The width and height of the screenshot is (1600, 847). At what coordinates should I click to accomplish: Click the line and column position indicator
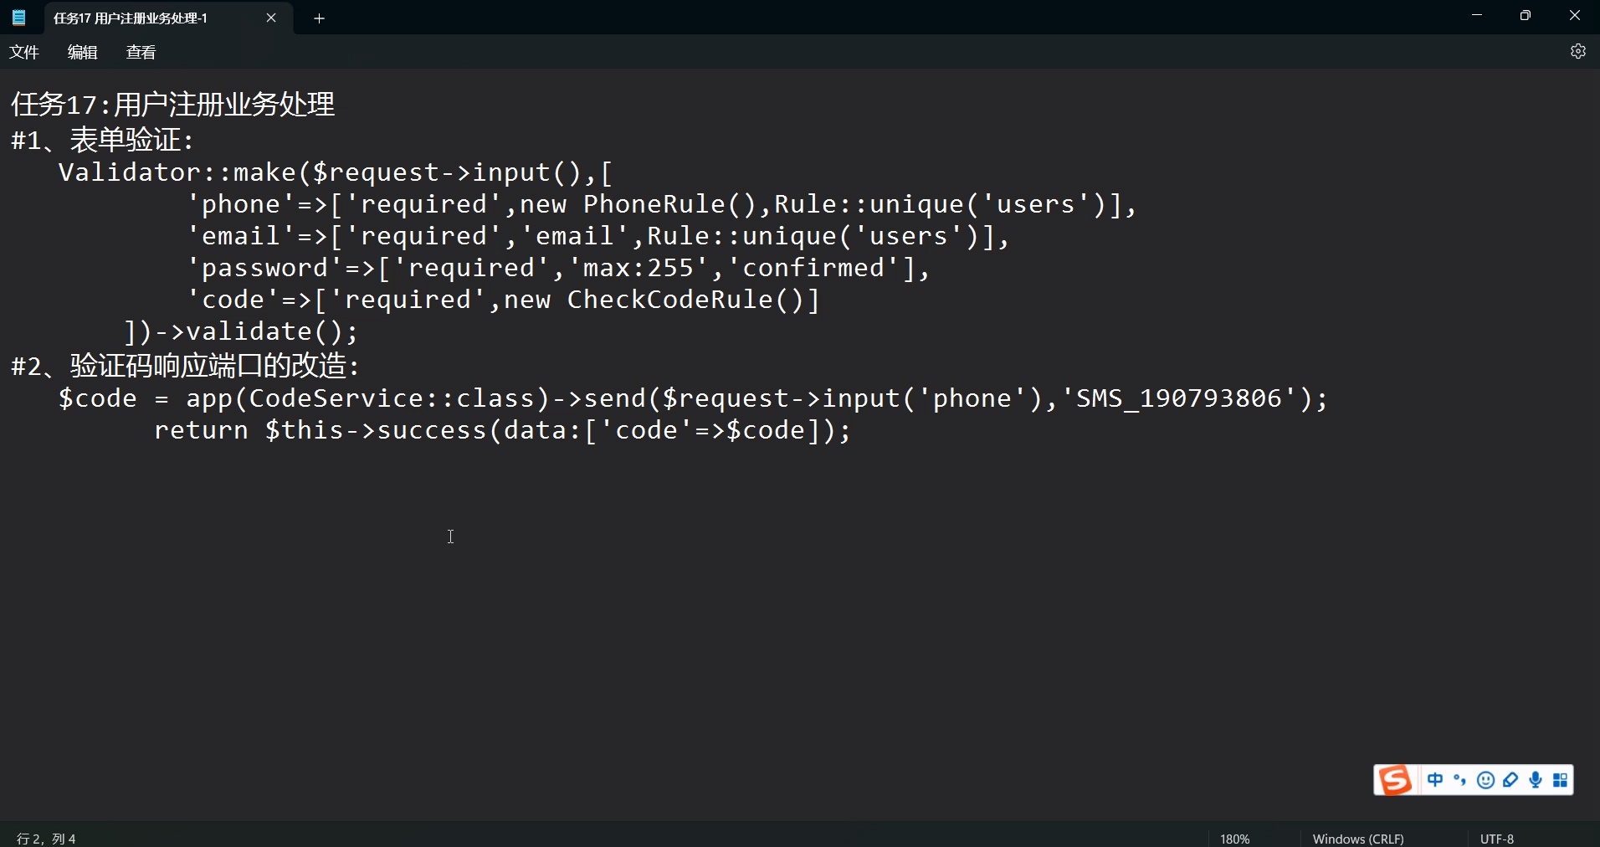(x=46, y=839)
